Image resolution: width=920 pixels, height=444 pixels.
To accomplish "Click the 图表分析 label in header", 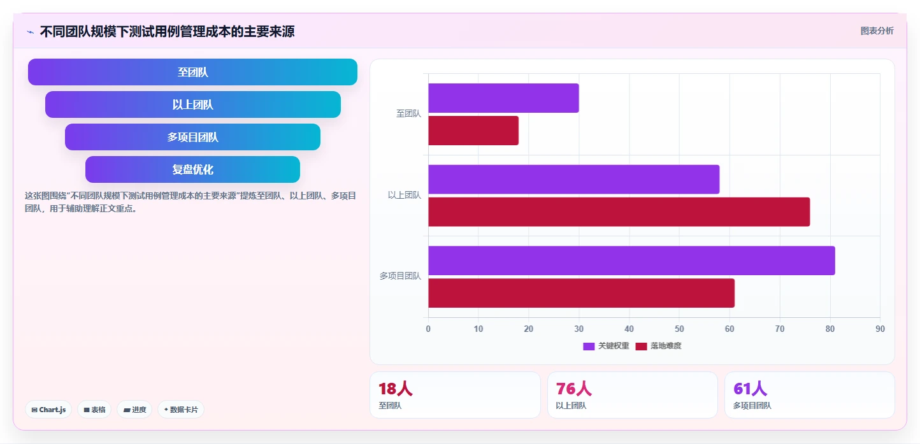I will point(877,31).
